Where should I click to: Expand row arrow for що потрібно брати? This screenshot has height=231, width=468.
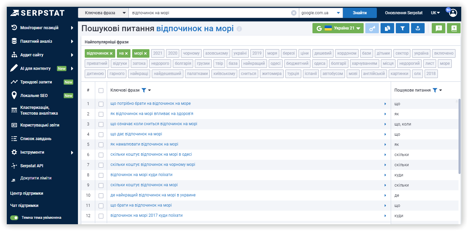point(385,104)
